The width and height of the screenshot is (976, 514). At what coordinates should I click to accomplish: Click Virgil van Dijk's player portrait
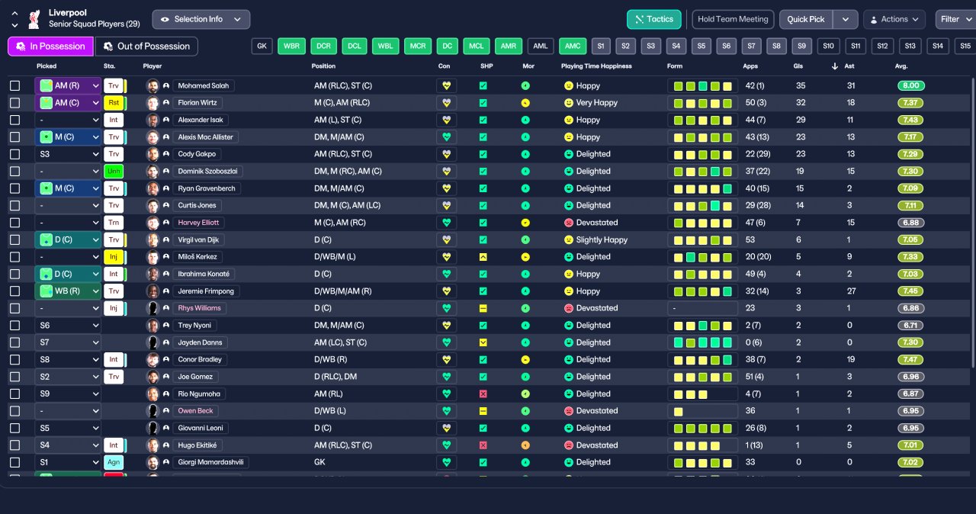pos(152,239)
